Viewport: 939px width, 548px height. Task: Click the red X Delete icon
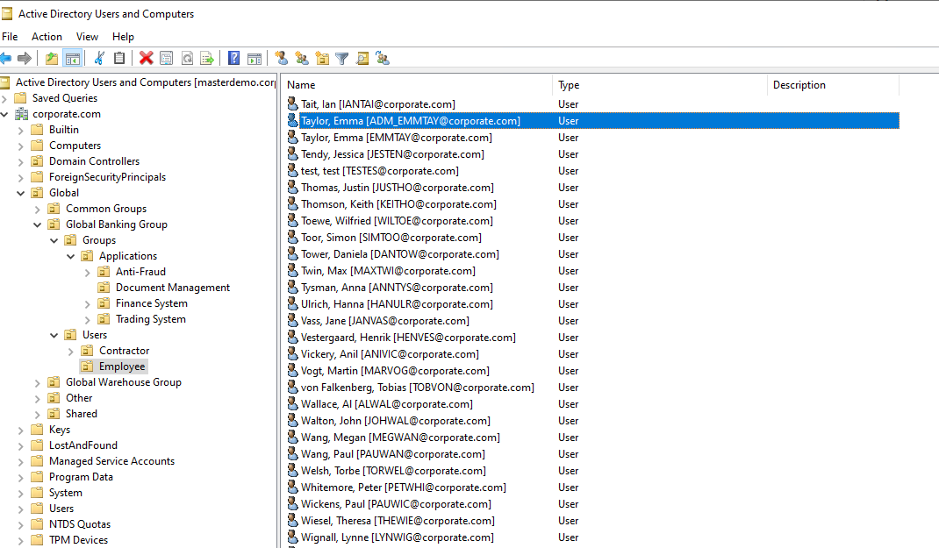coord(147,58)
